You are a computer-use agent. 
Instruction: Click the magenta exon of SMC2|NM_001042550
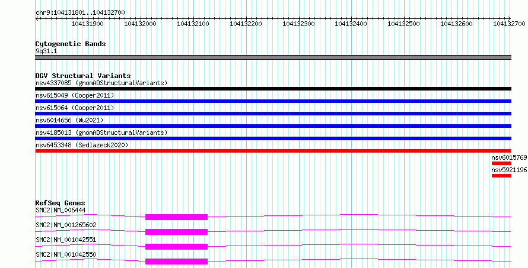(x=176, y=261)
